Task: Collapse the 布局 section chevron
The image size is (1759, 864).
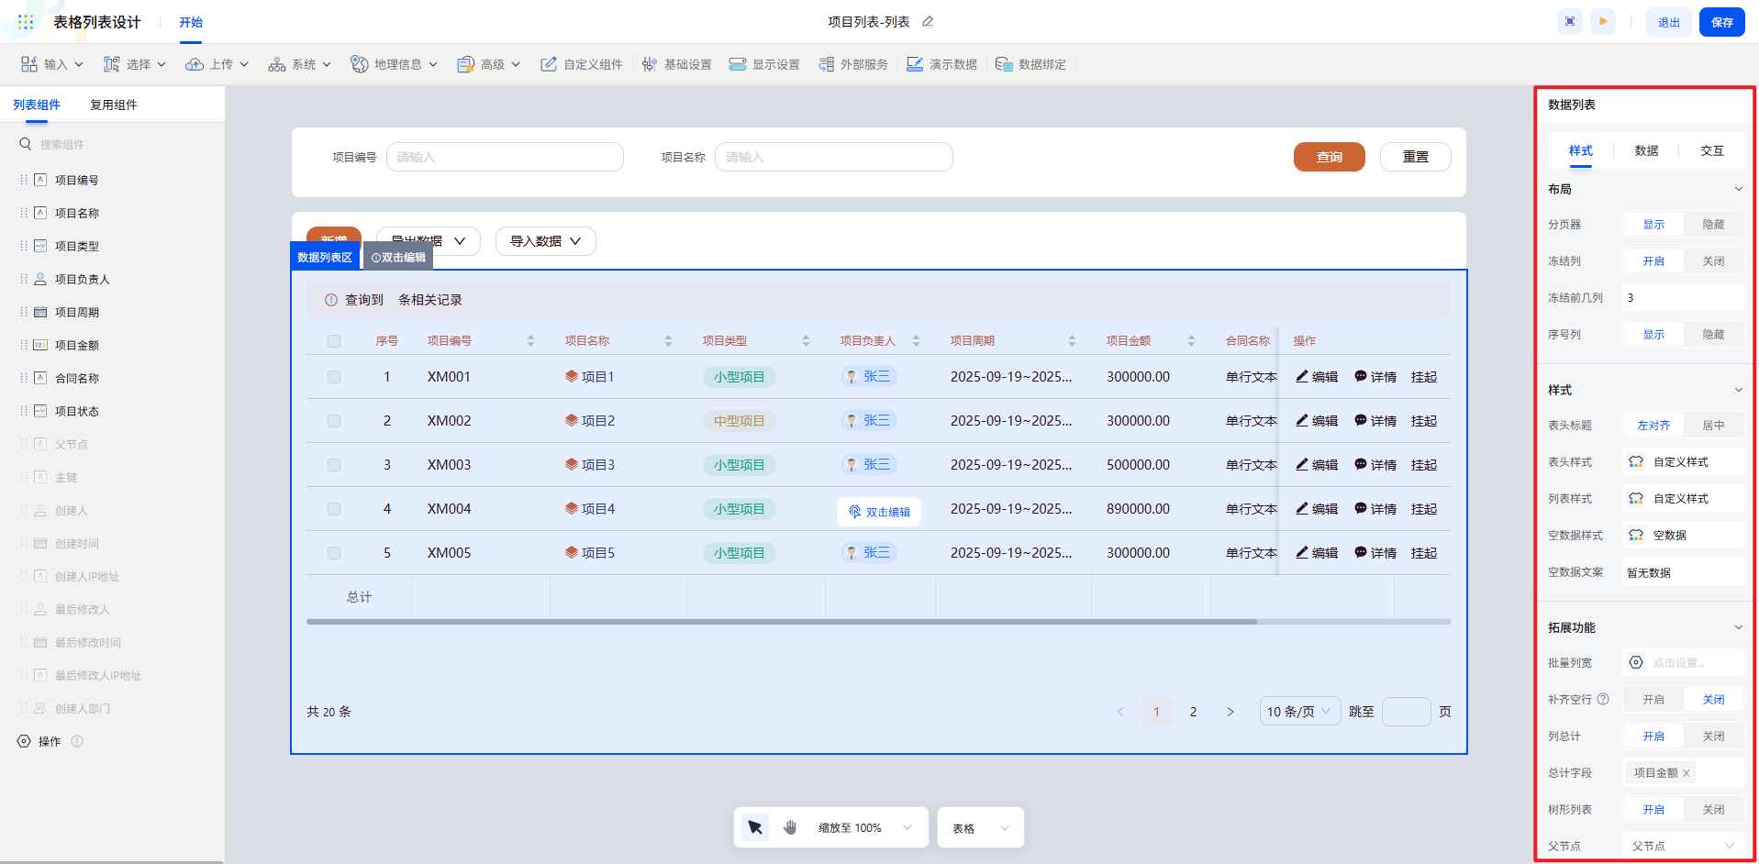Action: coord(1738,189)
